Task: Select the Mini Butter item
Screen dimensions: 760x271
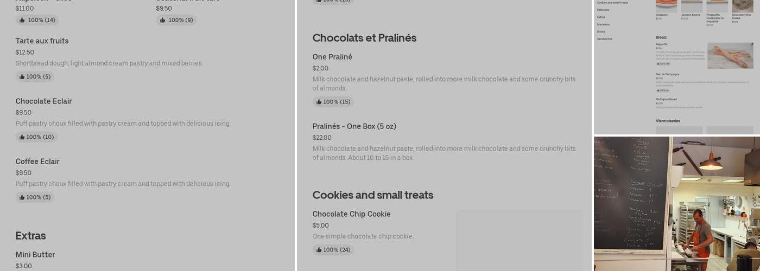Action: click(x=35, y=255)
